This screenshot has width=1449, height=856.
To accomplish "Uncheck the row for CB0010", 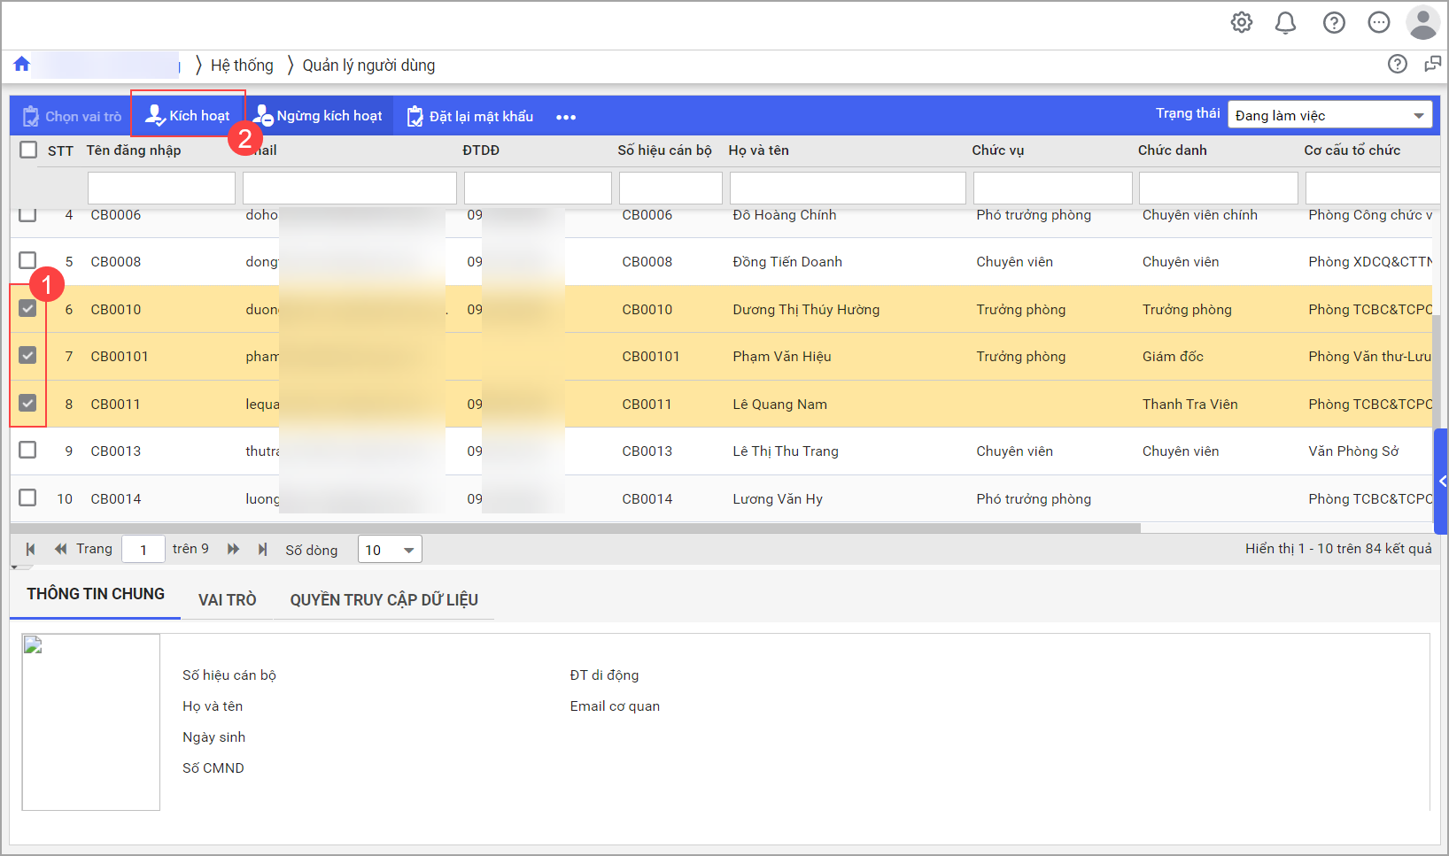I will (x=28, y=308).
